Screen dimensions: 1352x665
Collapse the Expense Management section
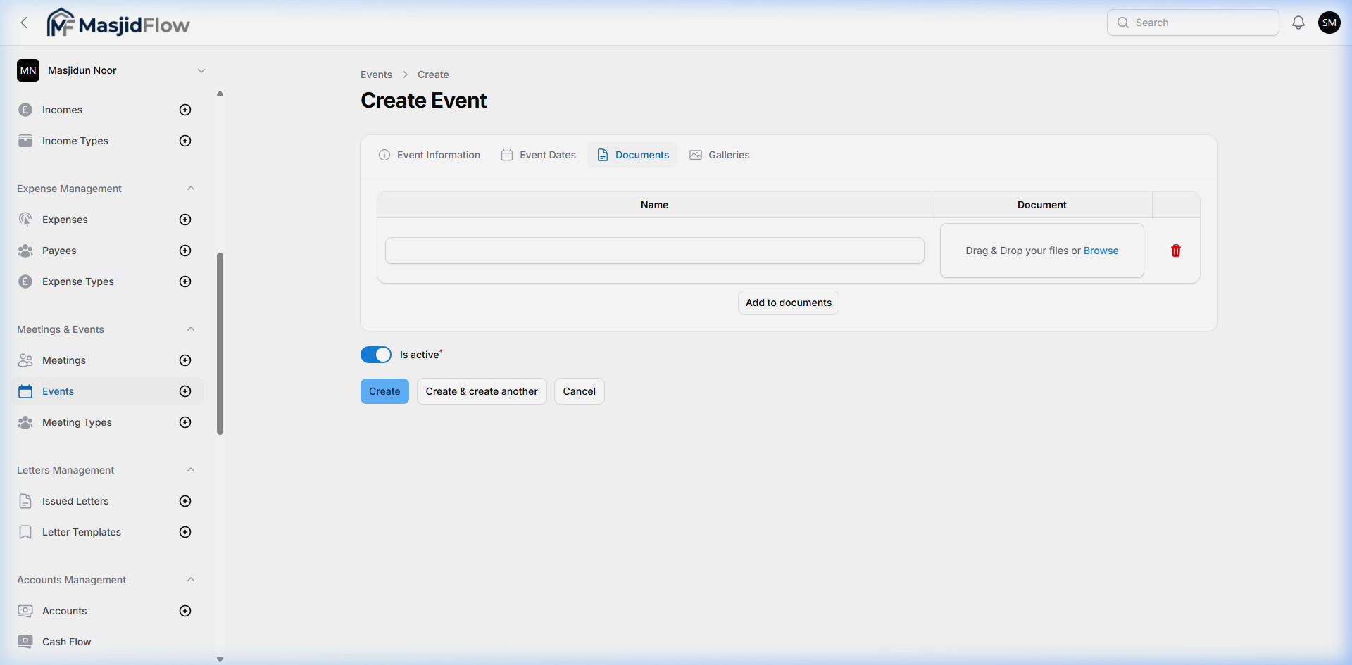tap(191, 188)
